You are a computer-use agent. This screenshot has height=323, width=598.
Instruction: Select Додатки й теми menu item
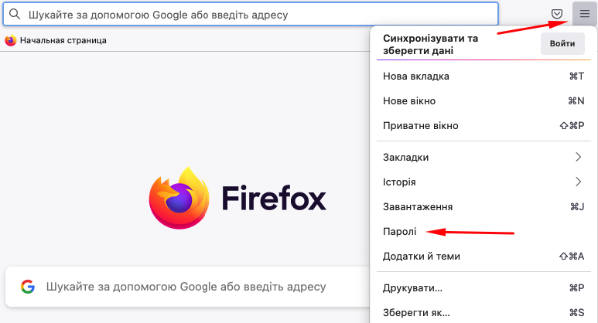click(x=422, y=257)
